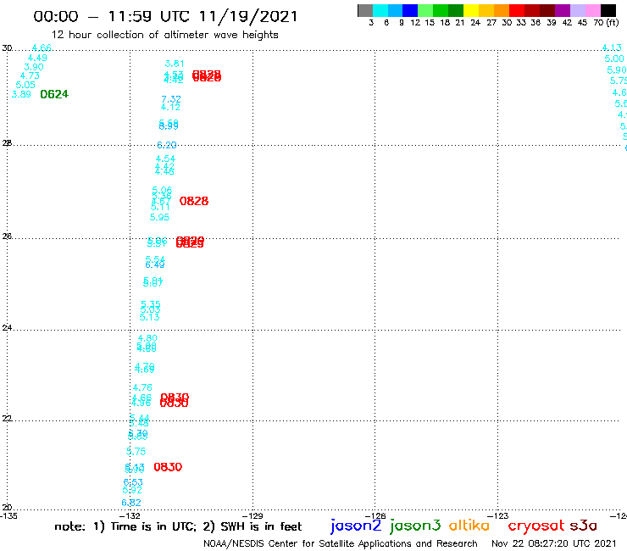Click the dark green swatch above 21

click(x=456, y=10)
